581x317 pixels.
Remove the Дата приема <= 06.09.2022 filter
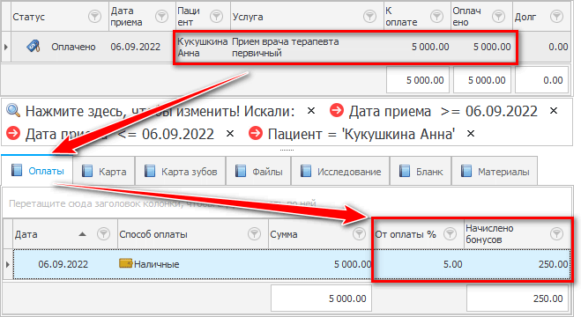[x=230, y=134]
